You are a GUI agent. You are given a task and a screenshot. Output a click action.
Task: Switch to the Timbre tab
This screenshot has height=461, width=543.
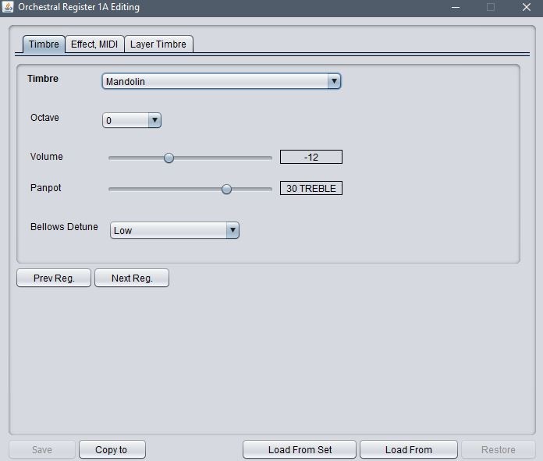(x=44, y=44)
